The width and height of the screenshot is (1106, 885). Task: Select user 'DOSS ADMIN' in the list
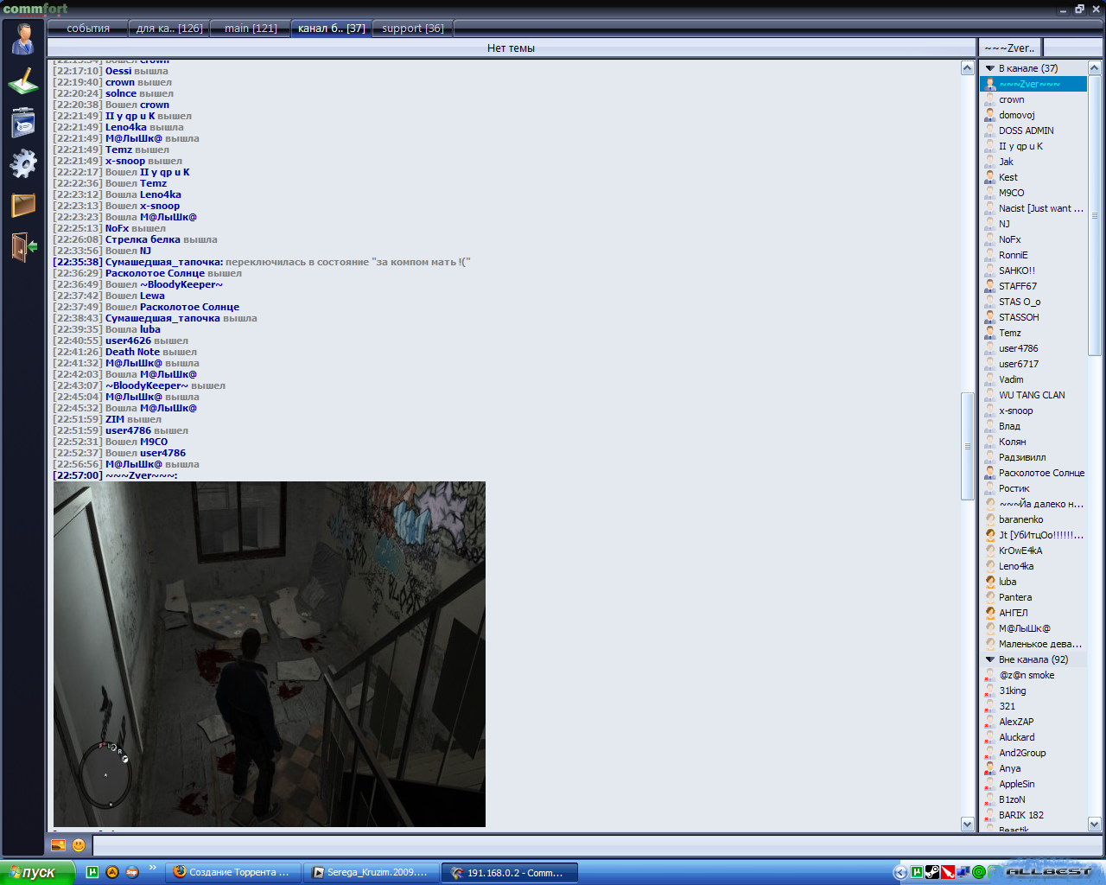pos(1027,131)
